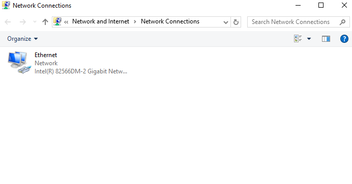Image resolution: width=352 pixels, height=184 pixels.
Task: Open the Help question mark icon
Action: 344,39
